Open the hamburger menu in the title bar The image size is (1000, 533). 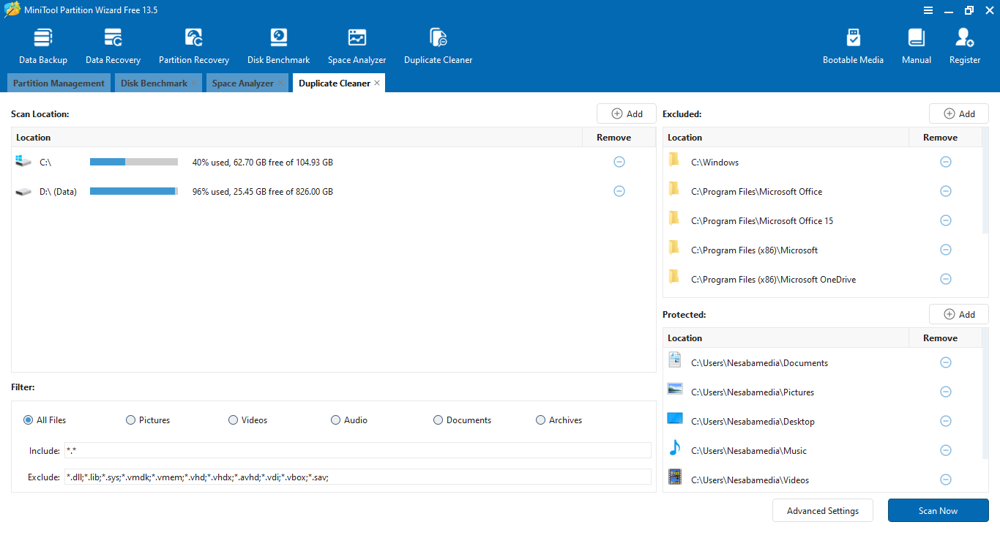tap(928, 10)
